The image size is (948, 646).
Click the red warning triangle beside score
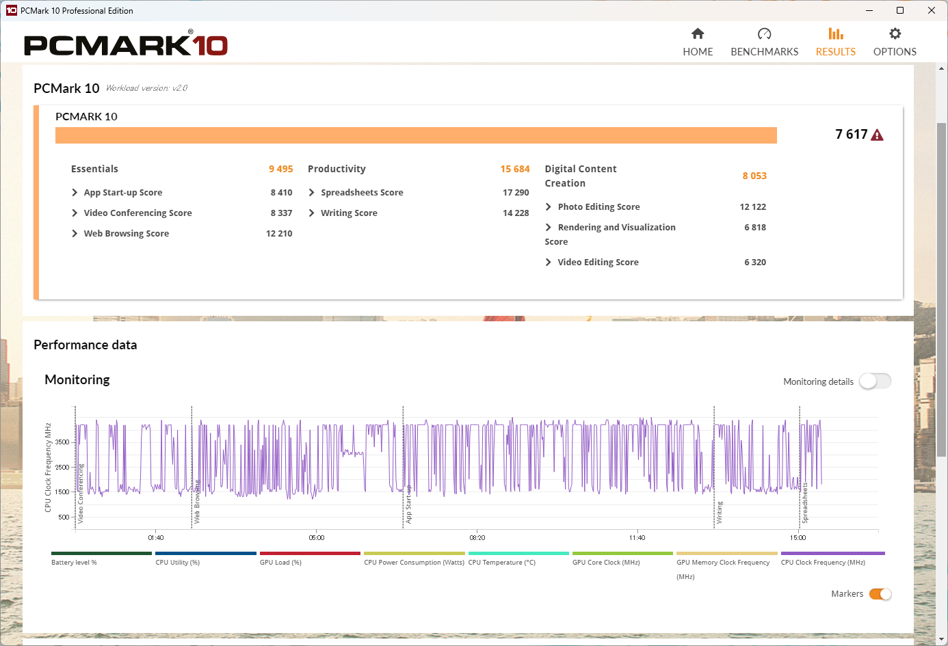pyautogui.click(x=877, y=135)
